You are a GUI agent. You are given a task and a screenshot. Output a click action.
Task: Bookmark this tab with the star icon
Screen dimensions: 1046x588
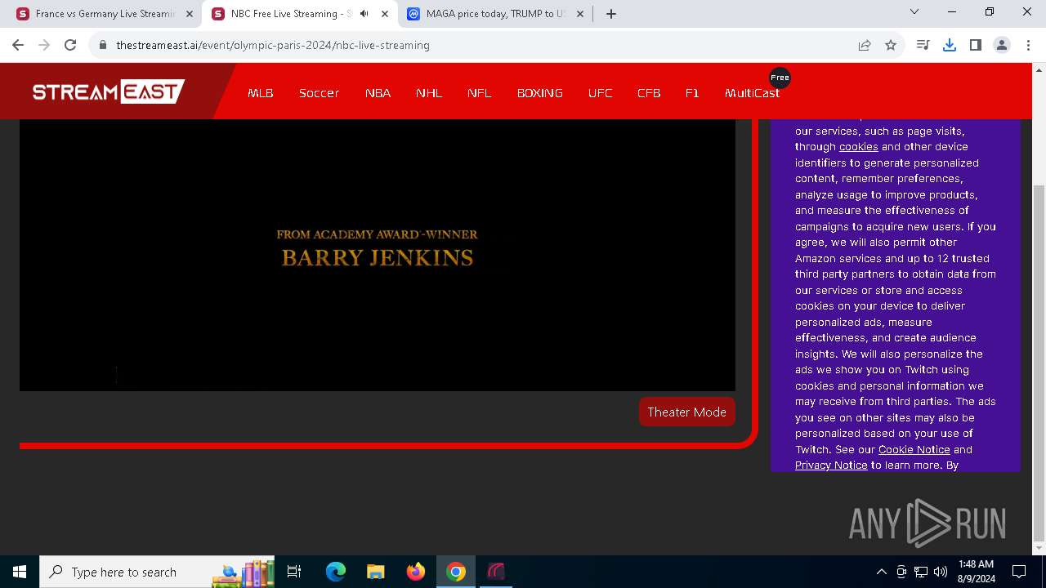click(891, 45)
